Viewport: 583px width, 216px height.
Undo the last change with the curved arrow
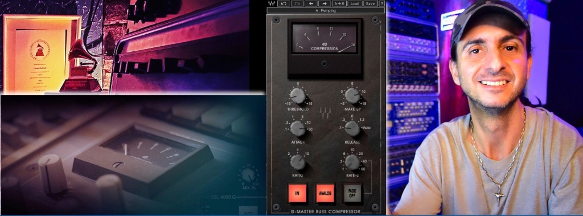point(284,3)
